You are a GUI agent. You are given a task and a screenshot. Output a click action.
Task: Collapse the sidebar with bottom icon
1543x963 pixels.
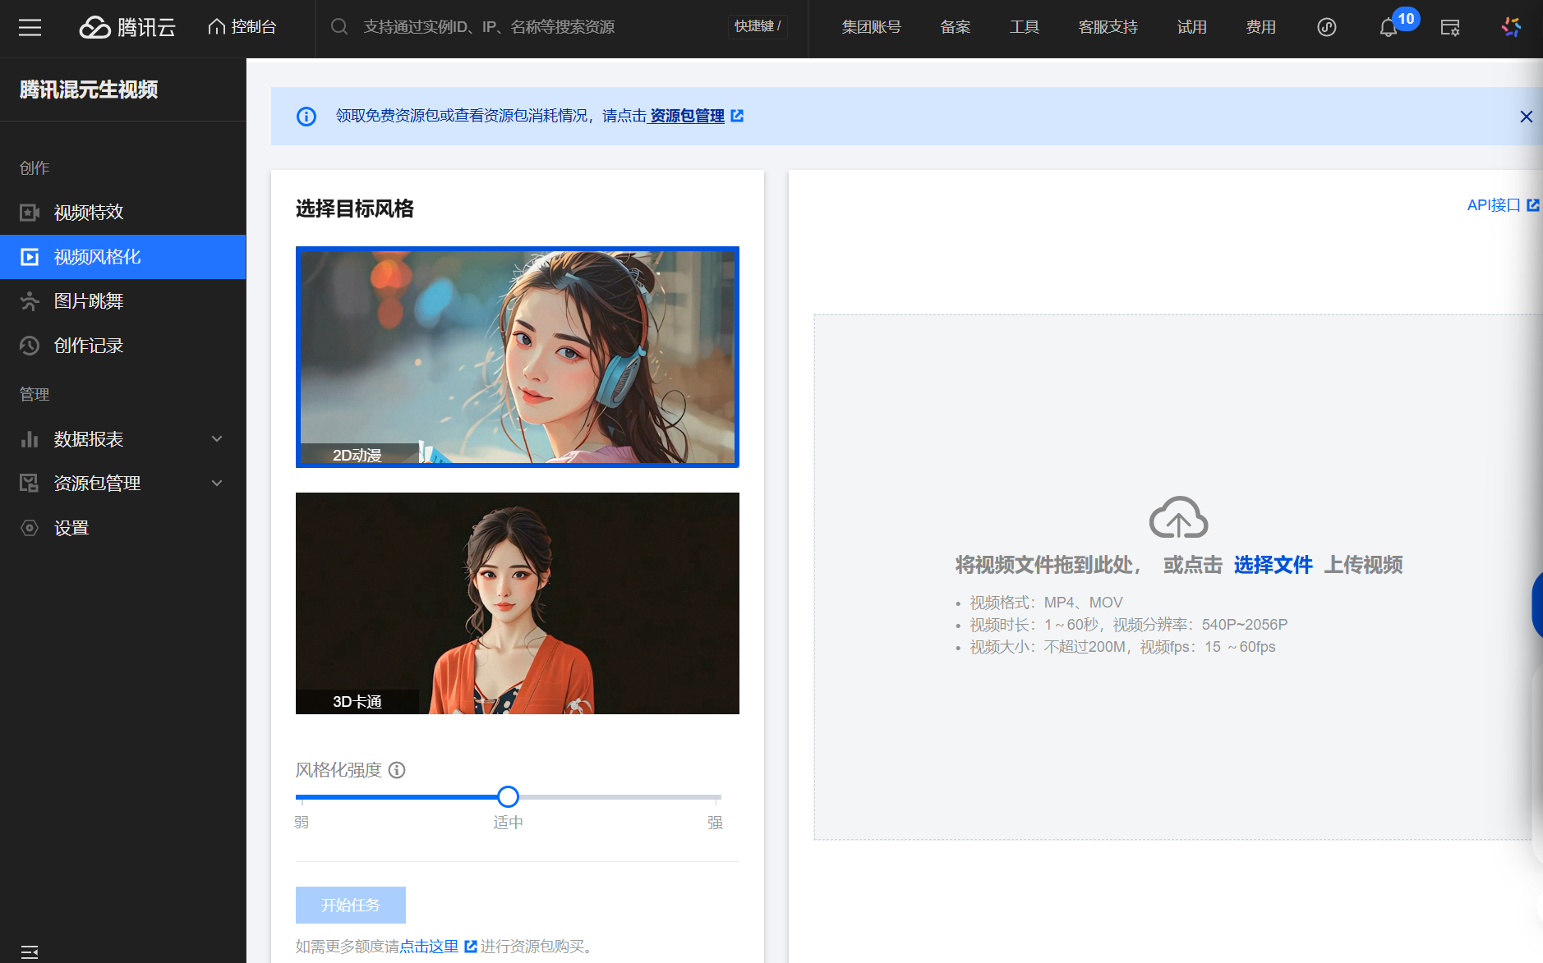click(x=30, y=952)
